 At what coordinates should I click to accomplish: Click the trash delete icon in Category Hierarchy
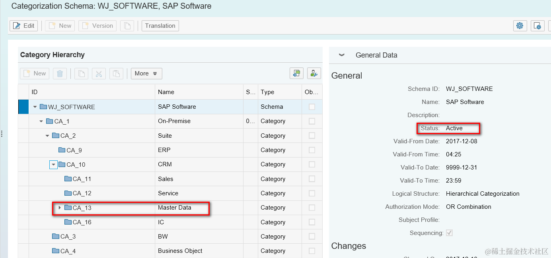point(60,73)
